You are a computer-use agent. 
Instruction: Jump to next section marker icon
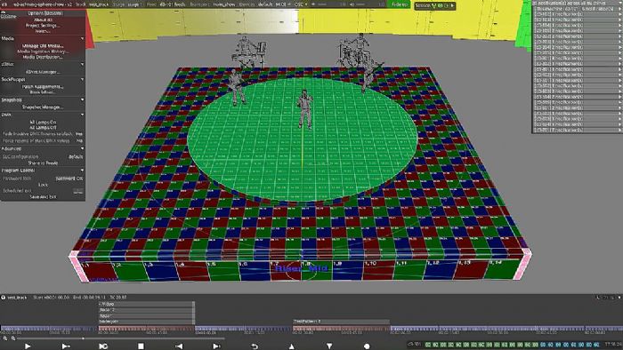click(x=216, y=346)
